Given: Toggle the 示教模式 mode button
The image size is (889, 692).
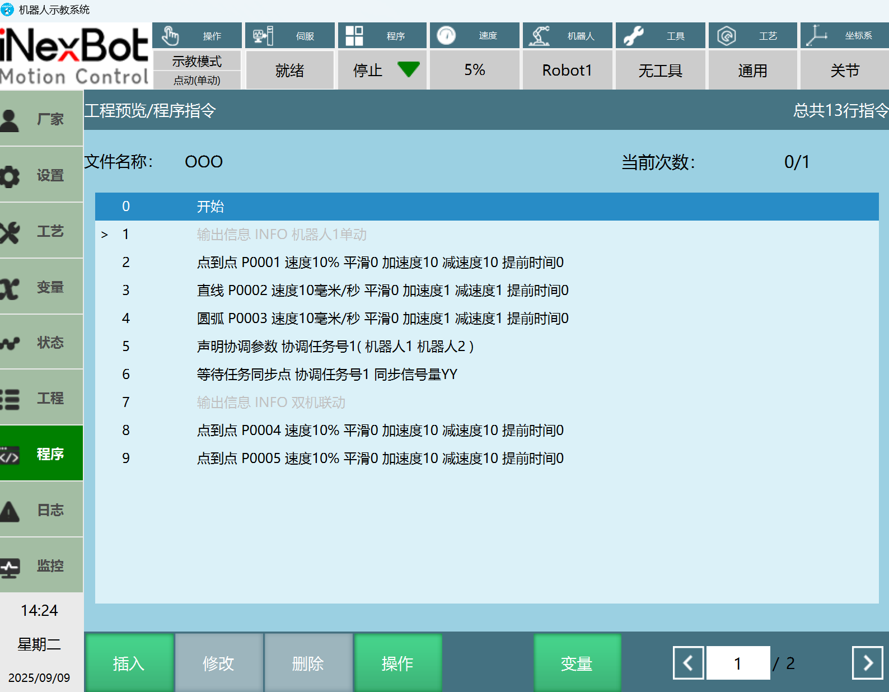Looking at the screenshot, I should pos(196,61).
